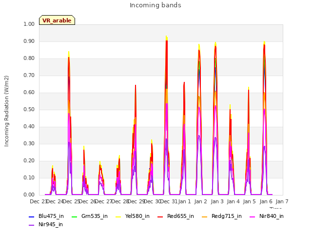Click the orange Redg715_in legend swatch
Image resolution: width=312 pixels, height=234 pixels.
tap(205, 216)
